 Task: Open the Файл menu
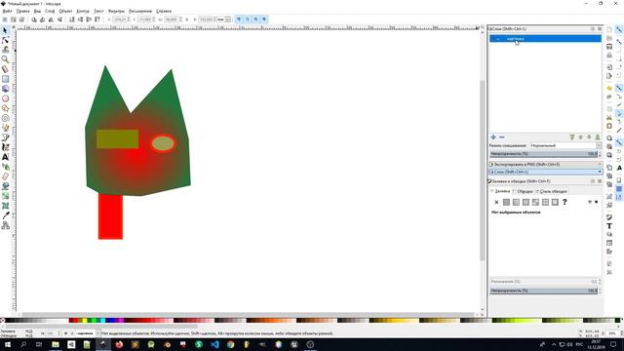(x=7, y=11)
